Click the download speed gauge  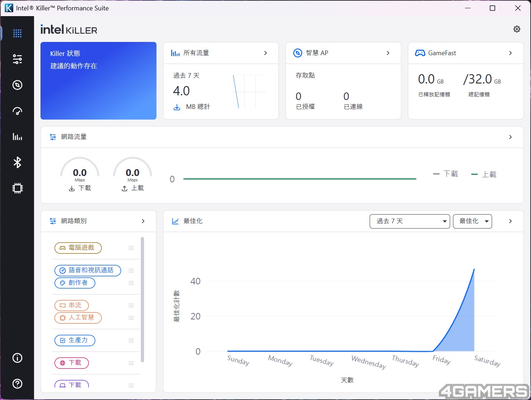[x=80, y=174]
